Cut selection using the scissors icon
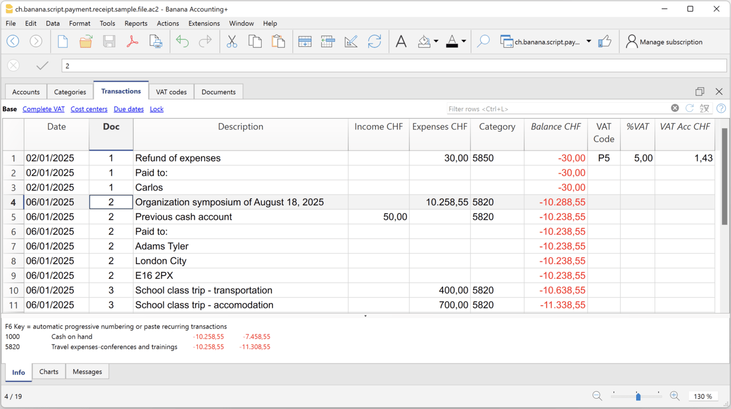The image size is (731, 409). (x=232, y=42)
